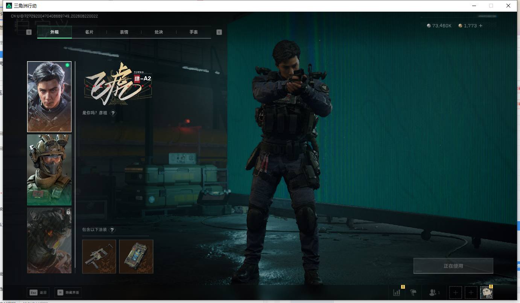
Task: Switch to the 名片 tab
Action: pos(89,32)
